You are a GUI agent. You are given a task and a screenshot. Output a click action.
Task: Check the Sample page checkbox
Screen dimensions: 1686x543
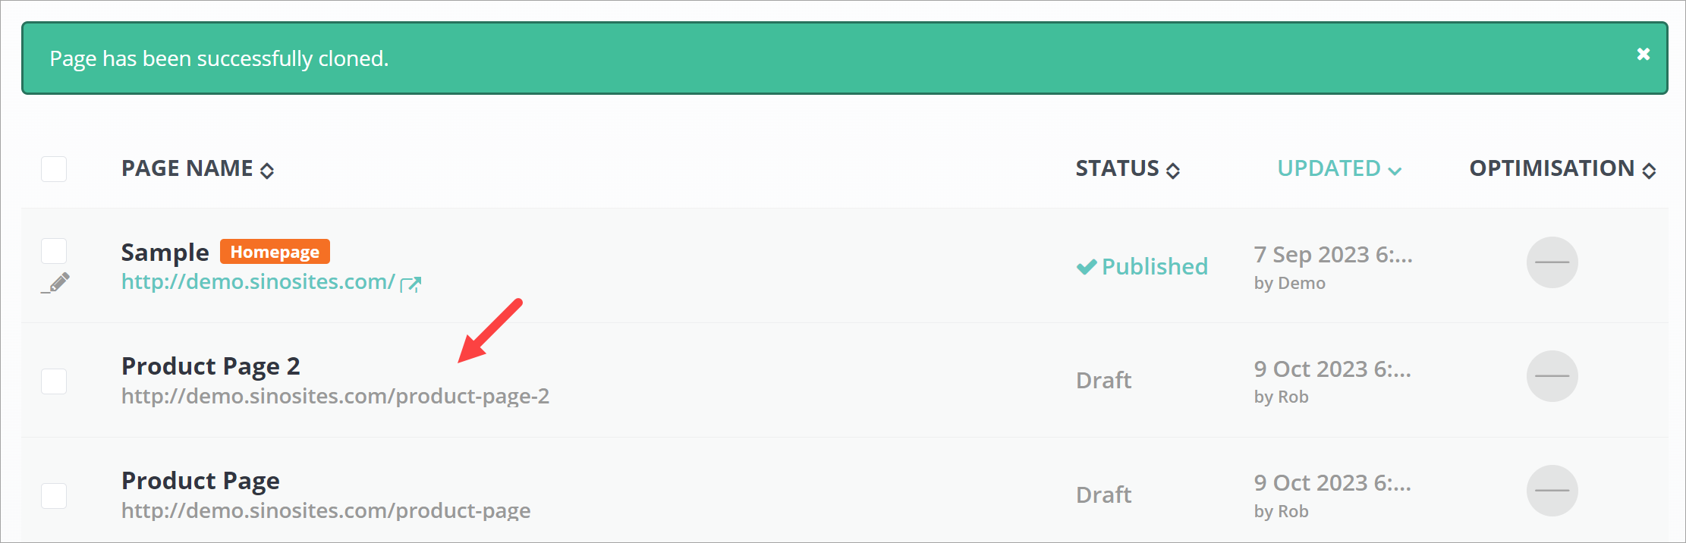[x=54, y=251]
